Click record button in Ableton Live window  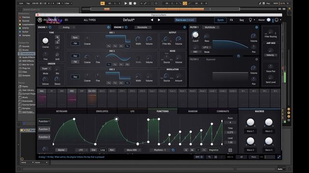135,3
